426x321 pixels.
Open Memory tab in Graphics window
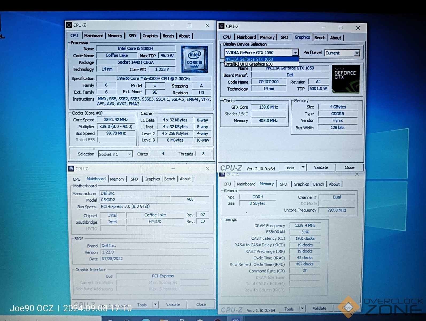click(267, 37)
